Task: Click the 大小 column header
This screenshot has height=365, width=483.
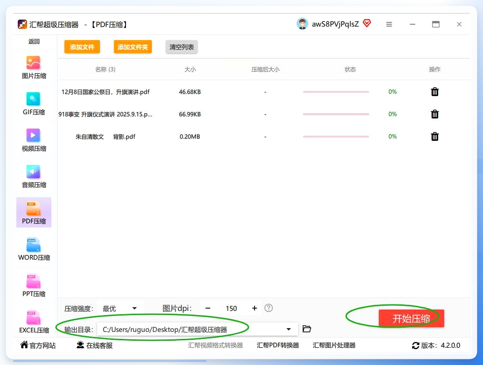Action: click(190, 69)
